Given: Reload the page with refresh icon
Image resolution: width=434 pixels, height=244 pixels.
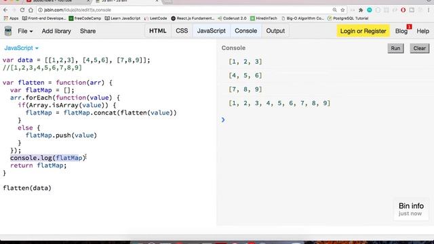Looking at the screenshot, I should tap(22, 10).
